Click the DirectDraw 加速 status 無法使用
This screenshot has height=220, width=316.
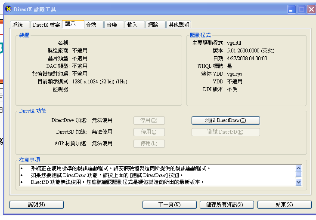(102, 120)
